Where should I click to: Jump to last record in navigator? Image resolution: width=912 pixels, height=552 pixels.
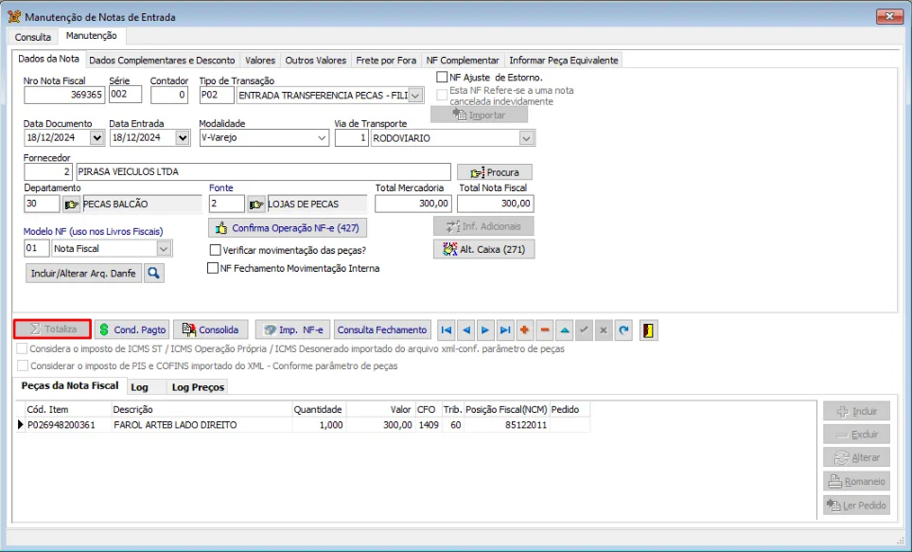(505, 330)
